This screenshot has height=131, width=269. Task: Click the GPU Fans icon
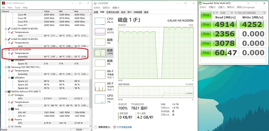click(12, 109)
